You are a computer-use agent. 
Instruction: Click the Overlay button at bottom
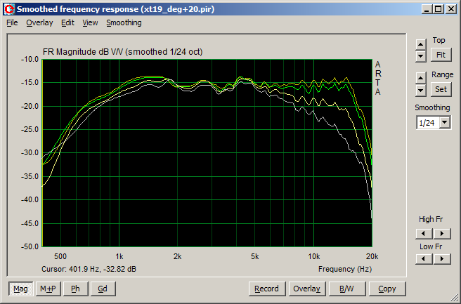[307, 289]
